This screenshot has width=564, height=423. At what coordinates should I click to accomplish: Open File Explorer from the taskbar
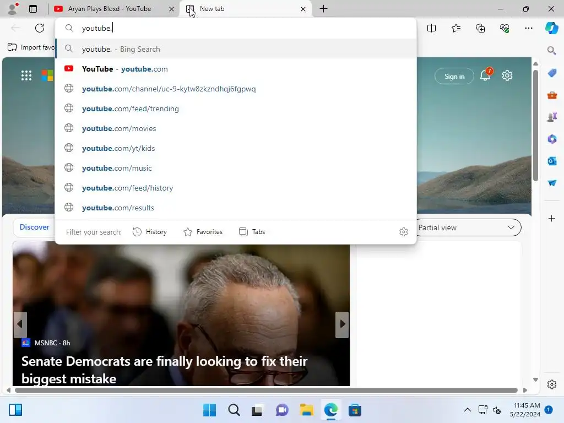[x=306, y=410]
